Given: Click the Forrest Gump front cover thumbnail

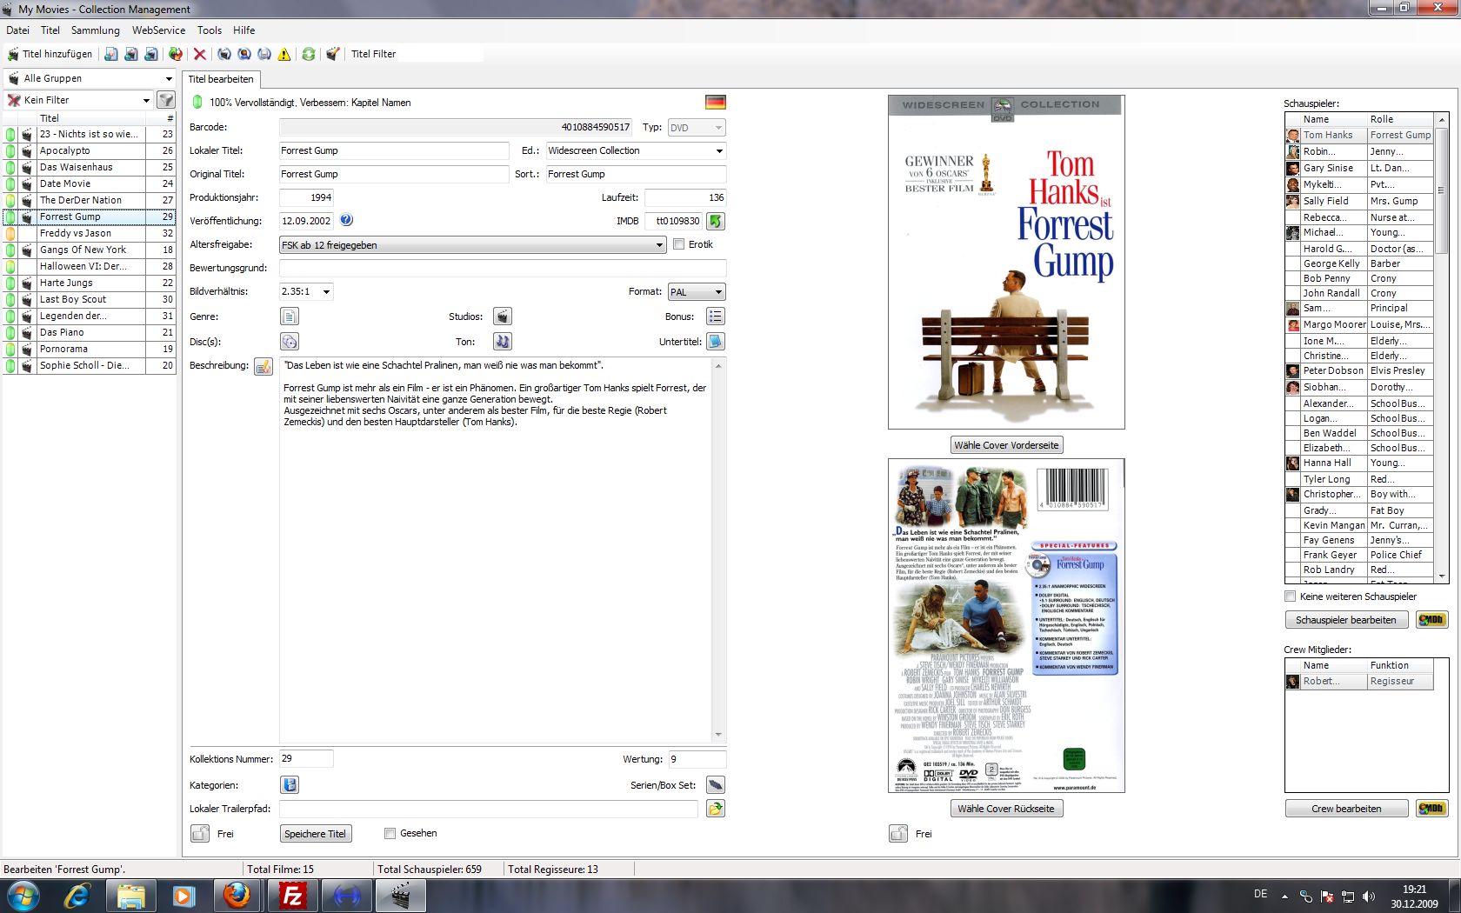Looking at the screenshot, I should click(1006, 262).
